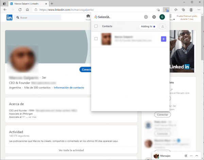Expand Acerca de with ver más
Screen dimensions: 204x160
32,117
